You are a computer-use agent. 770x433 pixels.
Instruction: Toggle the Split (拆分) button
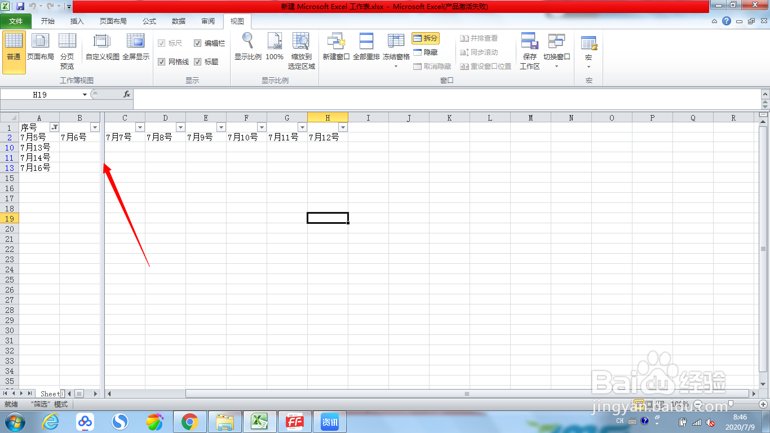(426, 38)
